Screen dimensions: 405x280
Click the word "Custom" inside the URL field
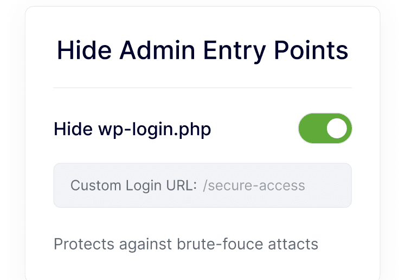[90, 186]
